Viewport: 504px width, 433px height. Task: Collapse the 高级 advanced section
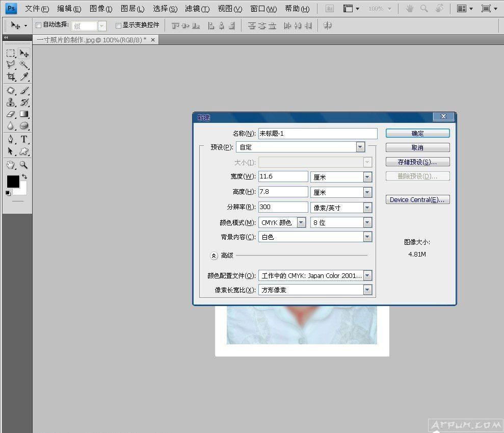coord(214,255)
